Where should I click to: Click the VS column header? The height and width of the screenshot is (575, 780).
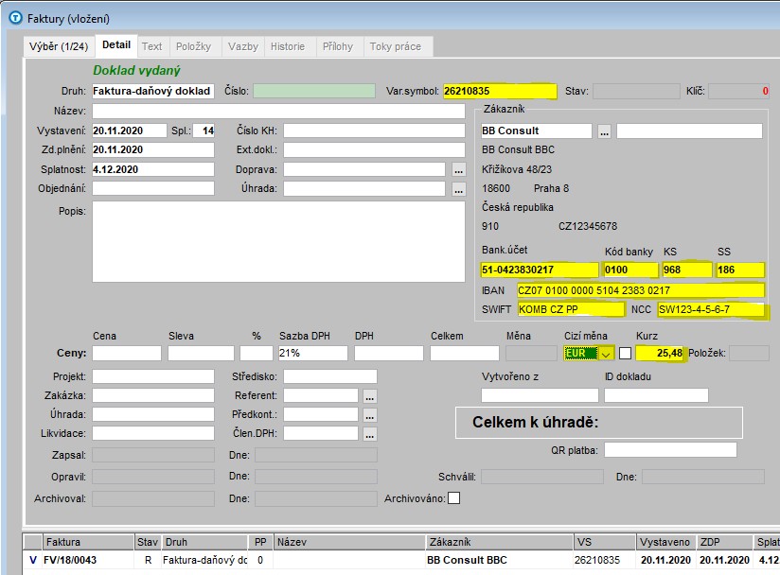point(604,542)
